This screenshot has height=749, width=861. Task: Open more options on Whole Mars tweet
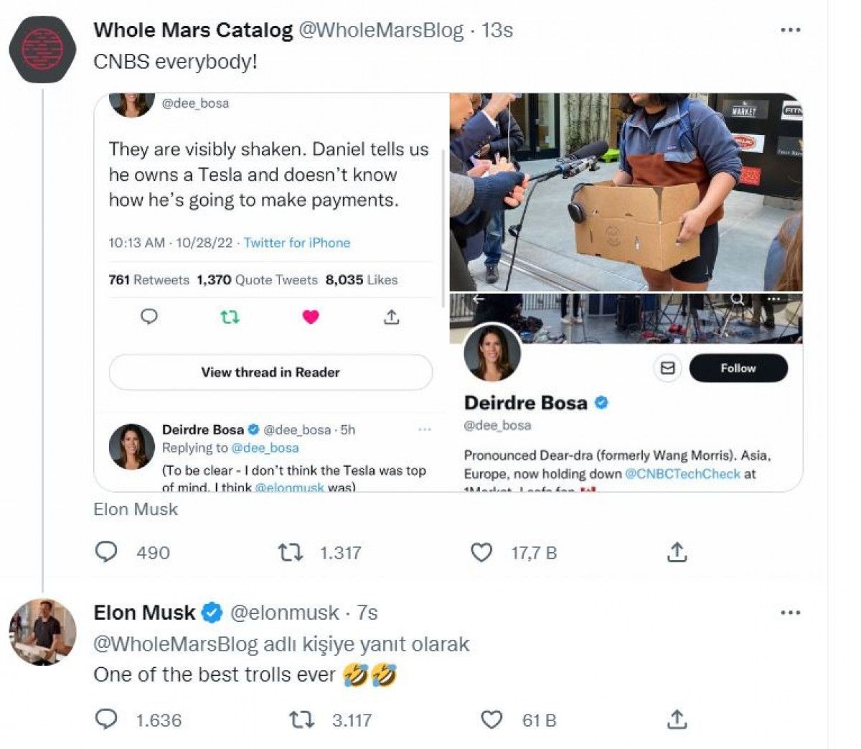click(790, 30)
